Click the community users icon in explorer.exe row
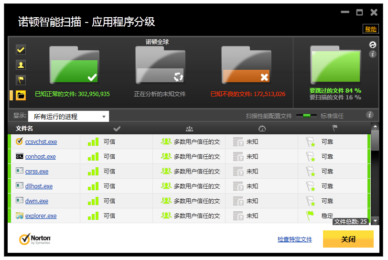Image resolution: width=388 pixels, height=260 pixels. pyautogui.click(x=166, y=216)
